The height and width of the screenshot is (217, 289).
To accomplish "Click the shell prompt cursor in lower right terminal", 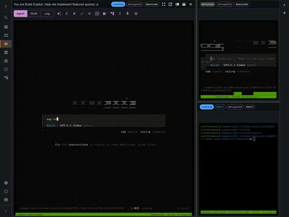I will click(x=254, y=139).
